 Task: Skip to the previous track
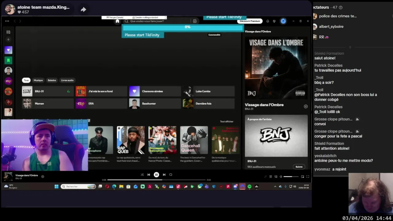click(149, 175)
